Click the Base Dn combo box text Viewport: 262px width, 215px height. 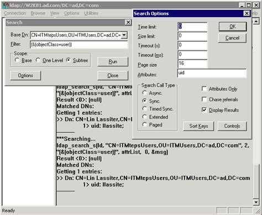76,35
